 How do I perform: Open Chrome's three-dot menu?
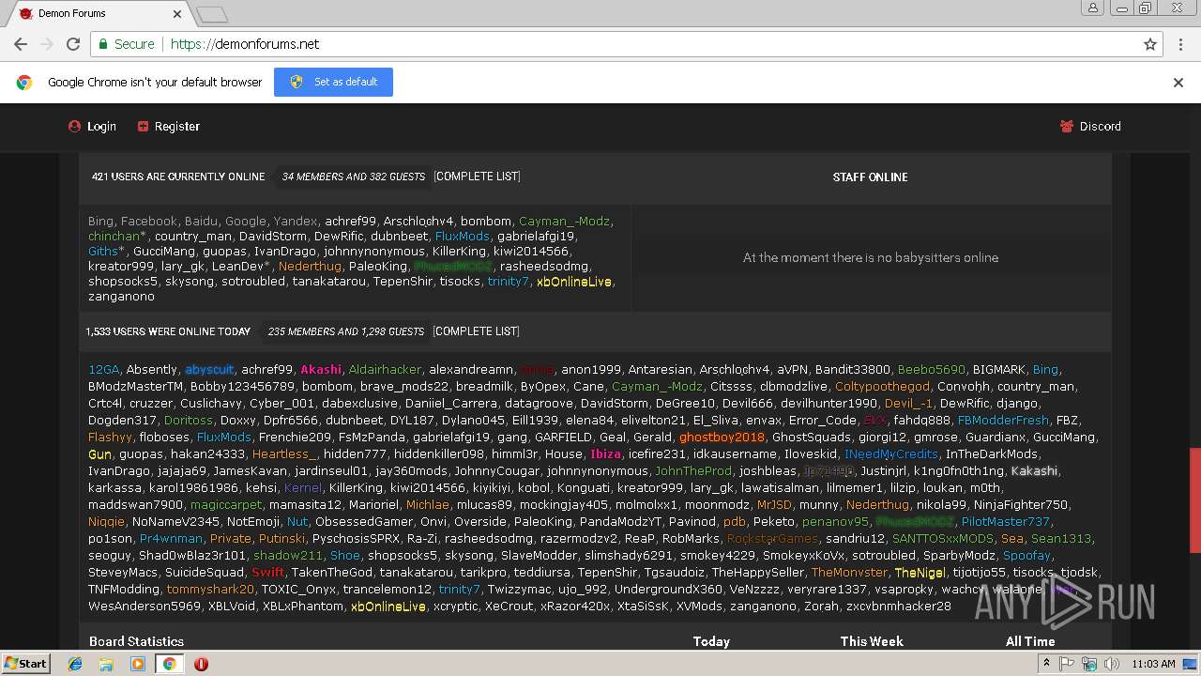(x=1179, y=44)
